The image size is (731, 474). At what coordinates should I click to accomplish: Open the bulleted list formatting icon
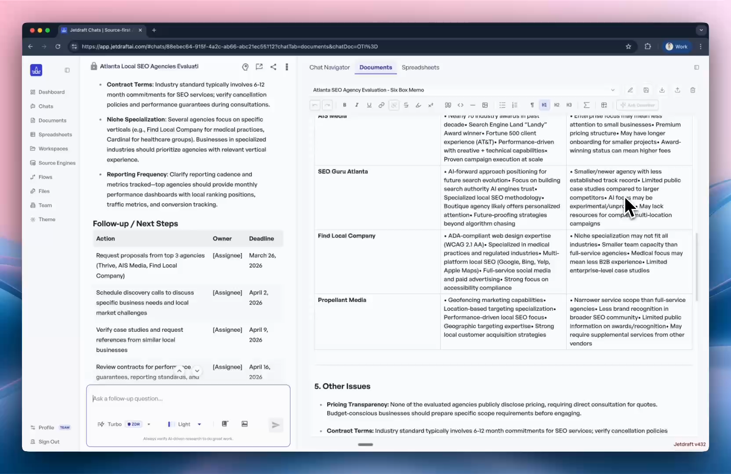pyautogui.click(x=502, y=105)
